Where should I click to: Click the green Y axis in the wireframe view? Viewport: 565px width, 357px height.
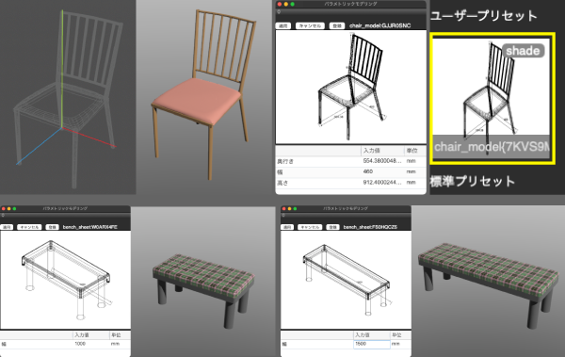(x=62, y=69)
